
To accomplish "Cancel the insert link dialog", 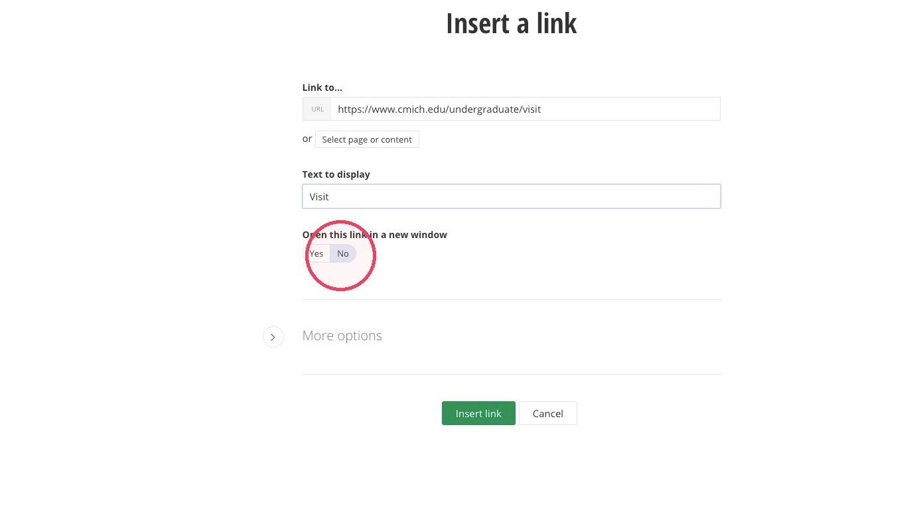I will pyautogui.click(x=548, y=413).
